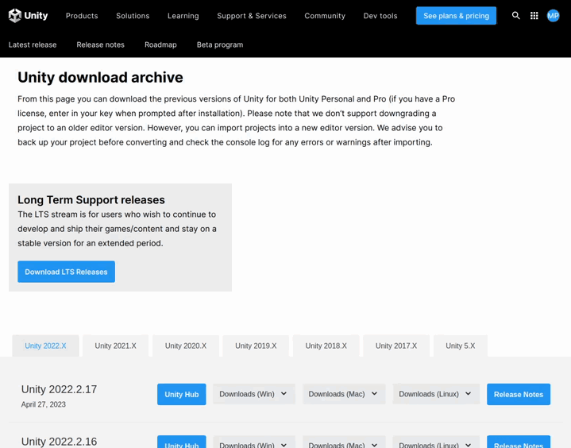Switch to the Unity 2019.X tab

[x=256, y=346]
